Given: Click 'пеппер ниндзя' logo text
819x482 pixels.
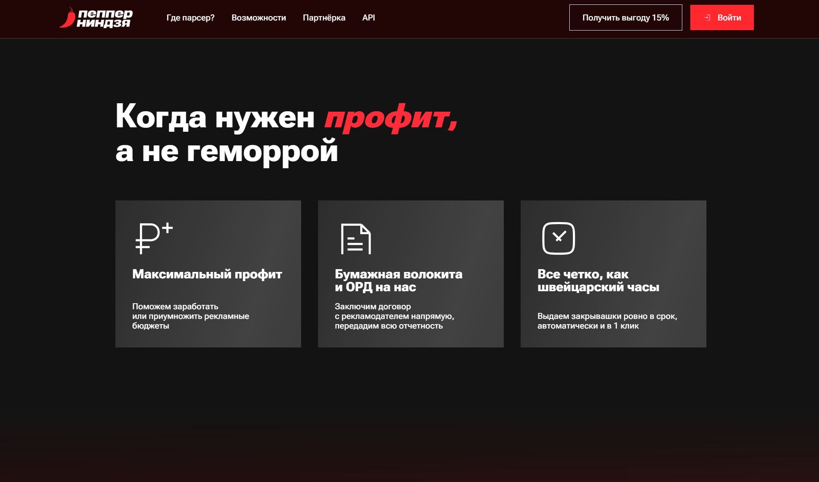Looking at the screenshot, I should [x=104, y=18].
